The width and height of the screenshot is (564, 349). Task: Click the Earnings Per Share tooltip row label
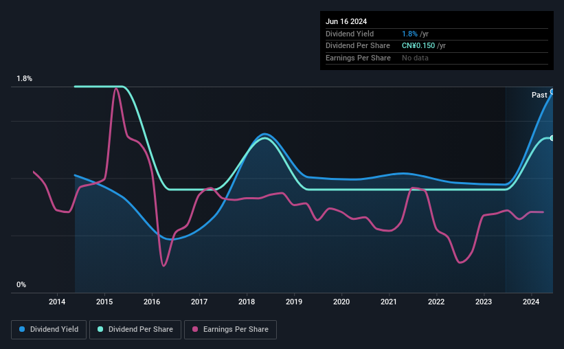[358, 58]
